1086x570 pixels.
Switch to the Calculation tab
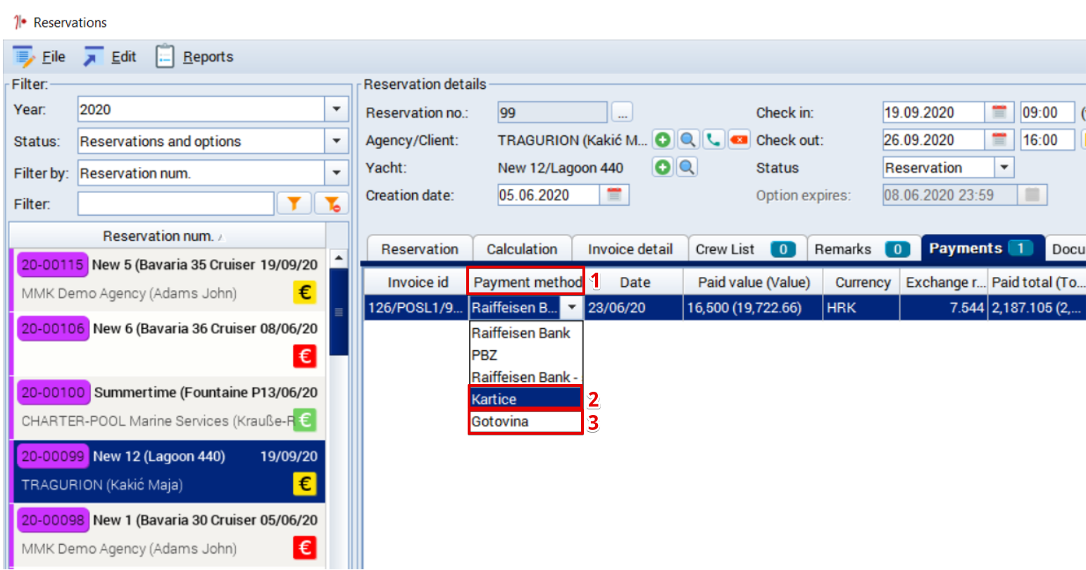(x=522, y=249)
